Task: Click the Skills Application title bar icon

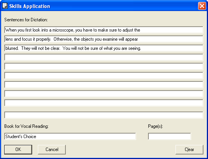Action: [5, 6]
